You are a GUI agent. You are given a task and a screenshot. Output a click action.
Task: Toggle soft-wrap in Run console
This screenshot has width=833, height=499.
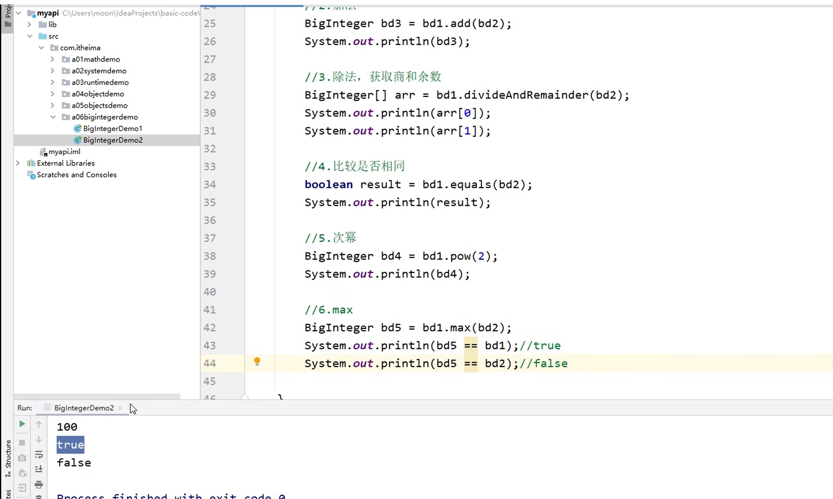(x=39, y=454)
